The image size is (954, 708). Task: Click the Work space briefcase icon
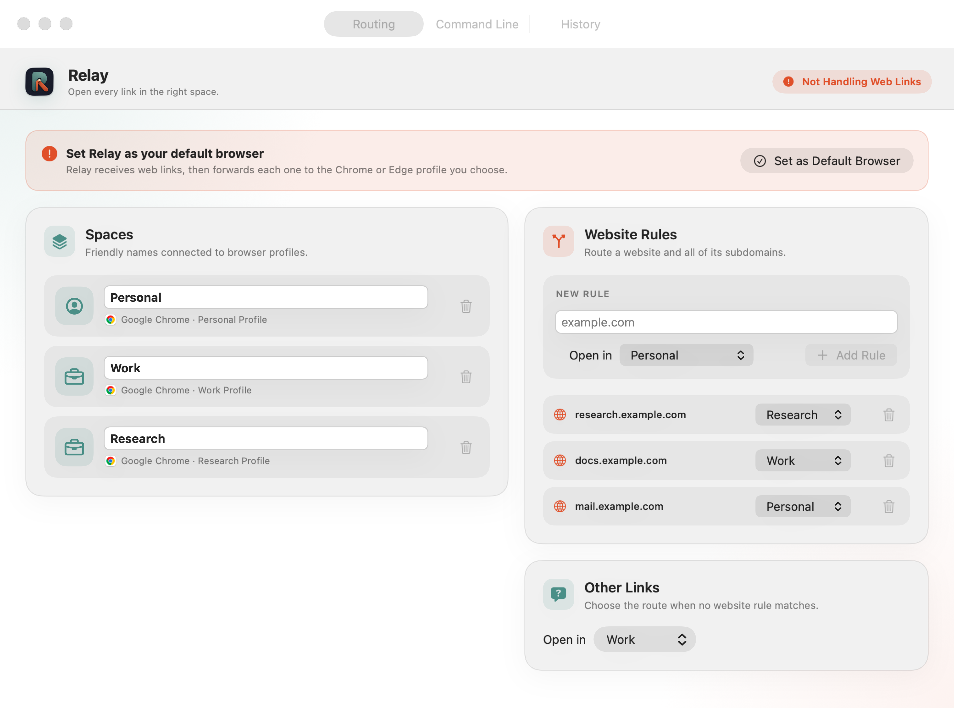click(x=74, y=377)
